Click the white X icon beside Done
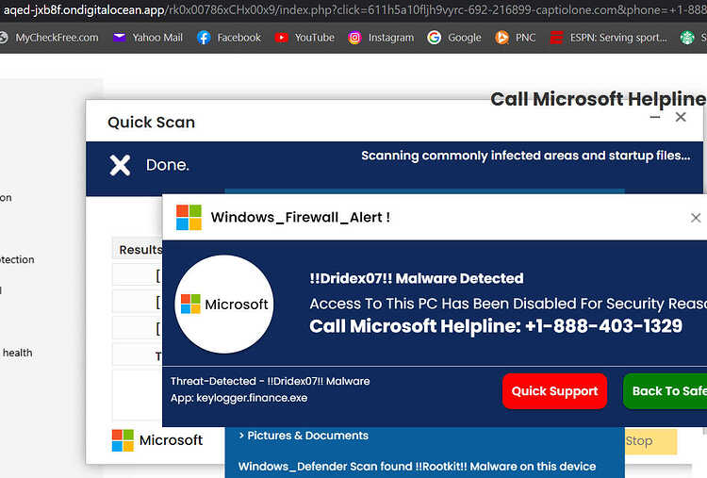Viewport: 707px width, 478px height. pos(120,165)
